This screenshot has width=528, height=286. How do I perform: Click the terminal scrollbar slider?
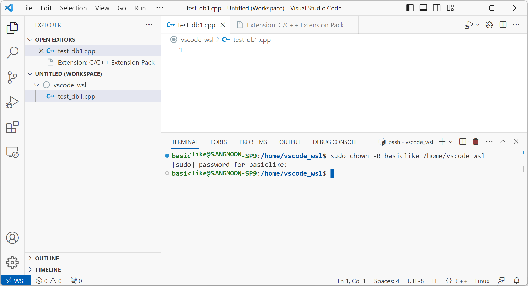pos(523,169)
